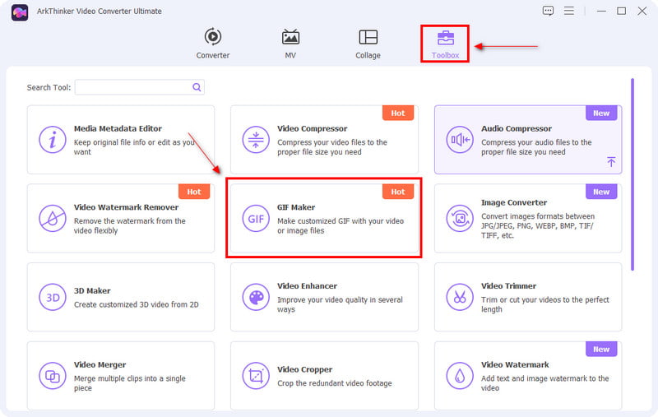The height and width of the screenshot is (417, 658).
Task: Click the search magnifier icon
Action: (x=197, y=87)
